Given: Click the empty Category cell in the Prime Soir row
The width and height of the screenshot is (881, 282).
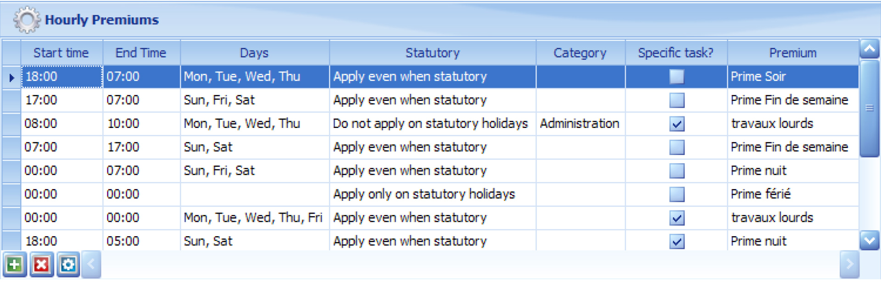Looking at the screenshot, I should [580, 77].
